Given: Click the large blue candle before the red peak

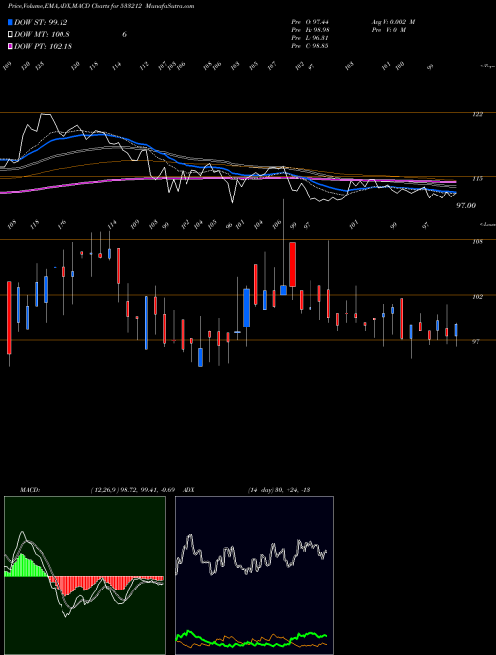Looking at the screenshot, I should point(247,308).
